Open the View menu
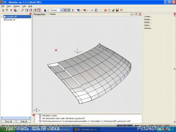176x132 pixels. [x=9, y=6]
